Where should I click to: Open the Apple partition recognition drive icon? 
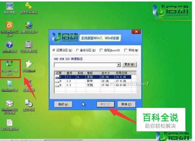(29, 47)
